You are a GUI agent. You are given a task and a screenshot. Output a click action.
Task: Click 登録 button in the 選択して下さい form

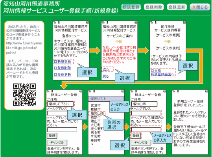(x=52, y=136)
